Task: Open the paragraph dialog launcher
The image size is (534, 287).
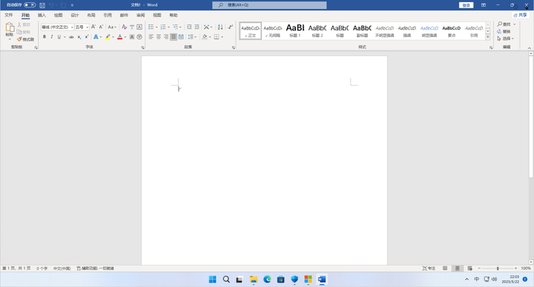Action: tap(234, 47)
